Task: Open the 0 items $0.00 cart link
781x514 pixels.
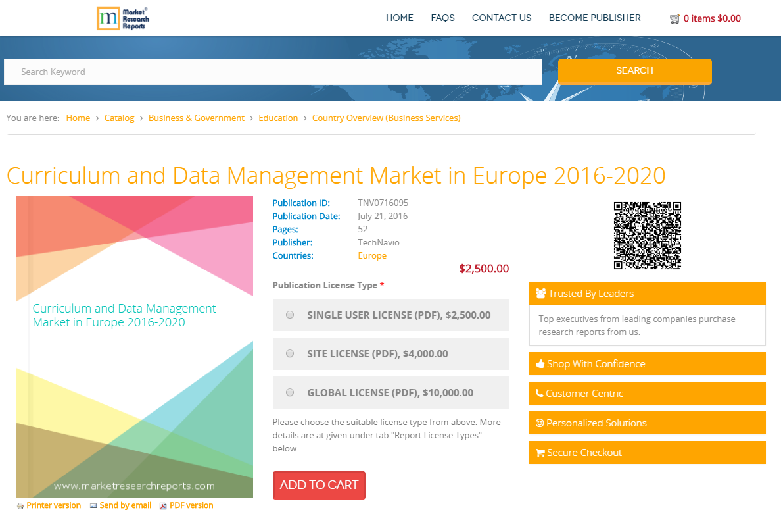Action: (x=712, y=18)
